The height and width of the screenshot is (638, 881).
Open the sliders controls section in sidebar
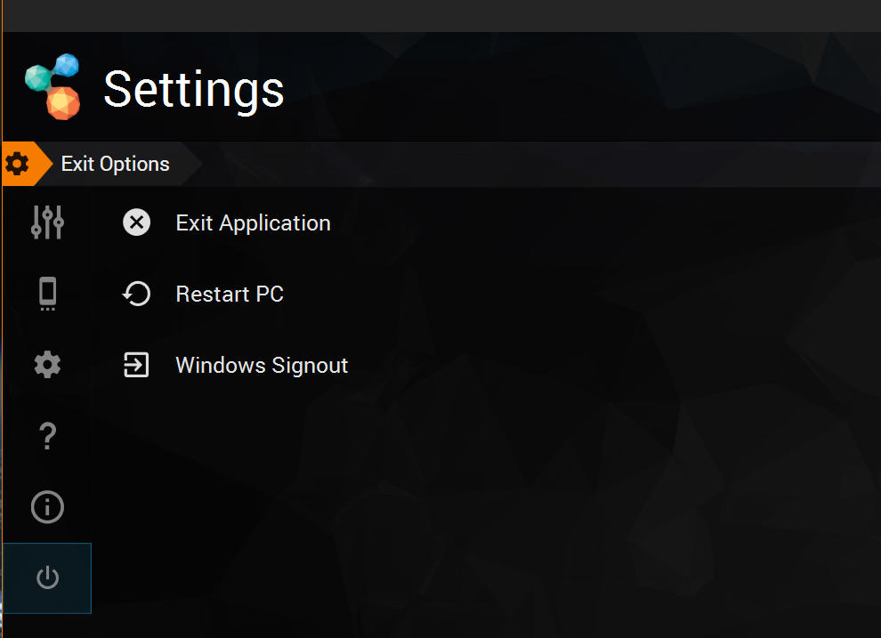[x=47, y=222]
